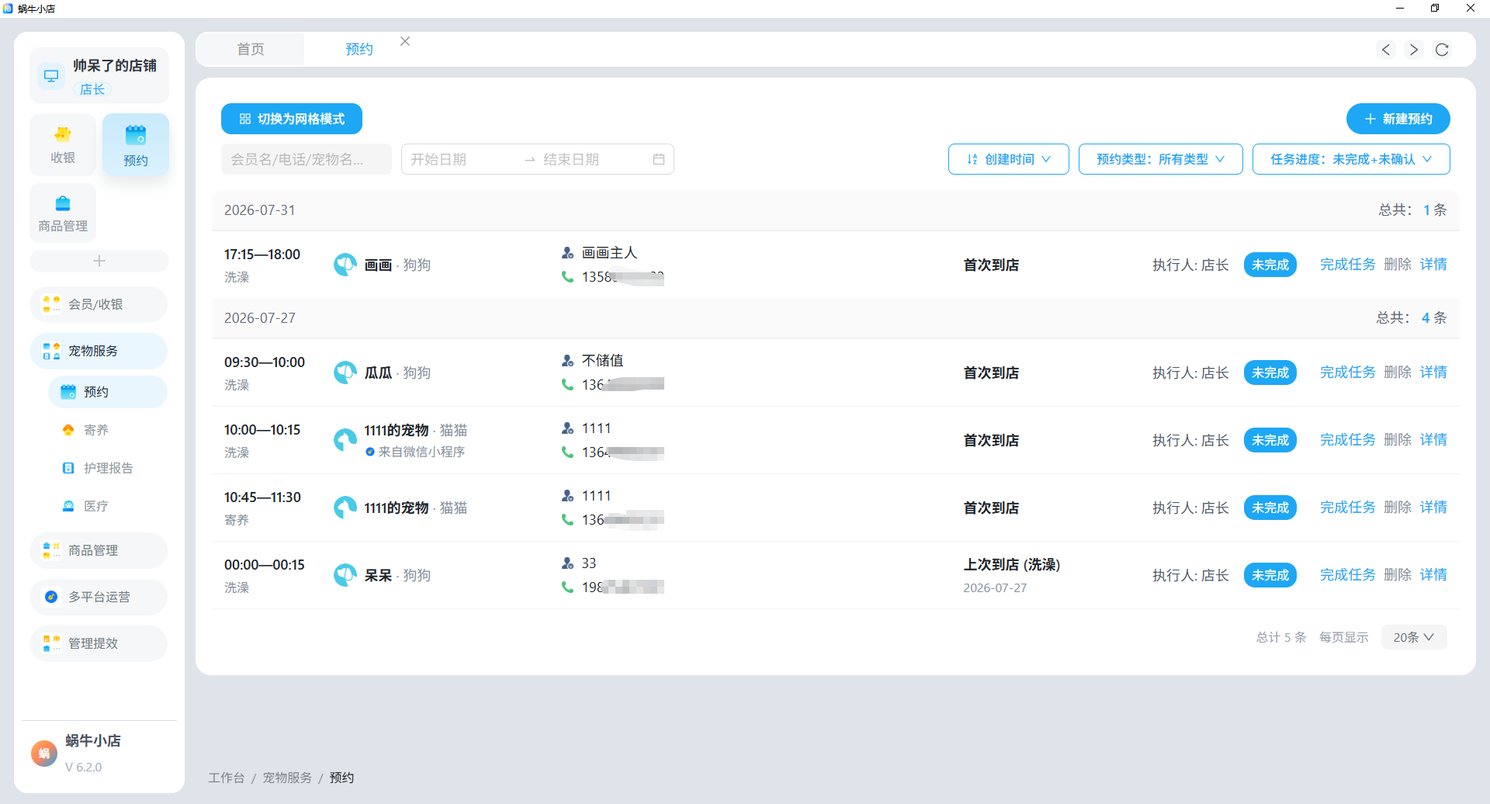Expand the 多平台运营 menu group

pyautogui.click(x=99, y=597)
